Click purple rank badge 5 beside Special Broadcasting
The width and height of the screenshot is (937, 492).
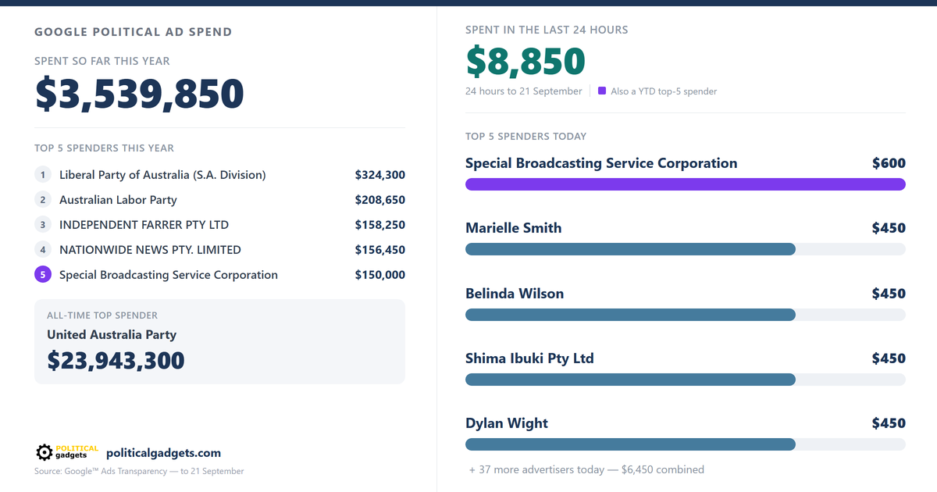(x=43, y=275)
